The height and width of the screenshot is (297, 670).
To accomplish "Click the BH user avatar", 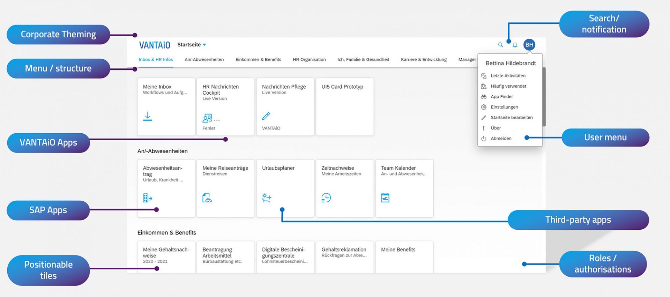I will [529, 45].
